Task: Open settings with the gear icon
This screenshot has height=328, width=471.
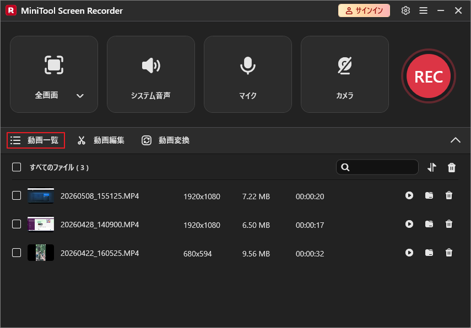Action: pos(405,10)
